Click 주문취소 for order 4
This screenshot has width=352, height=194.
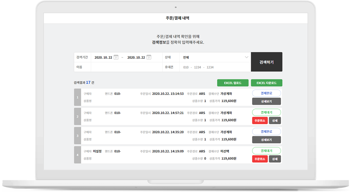[x=260, y=159]
